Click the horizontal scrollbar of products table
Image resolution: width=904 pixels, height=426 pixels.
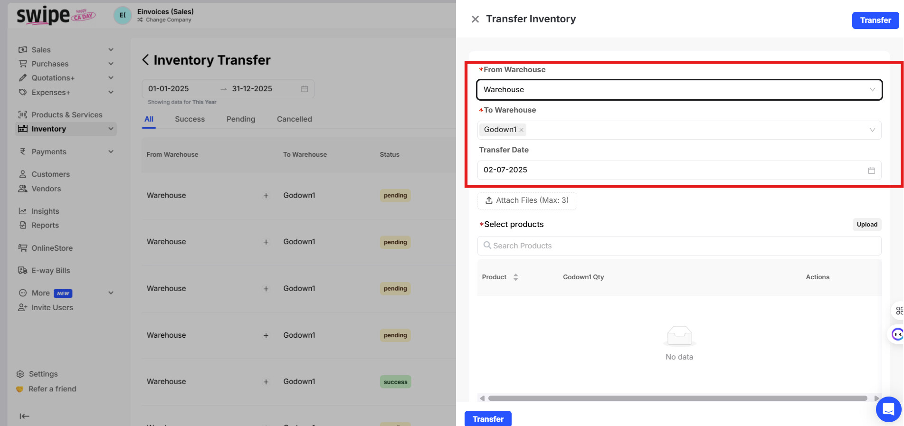678,398
